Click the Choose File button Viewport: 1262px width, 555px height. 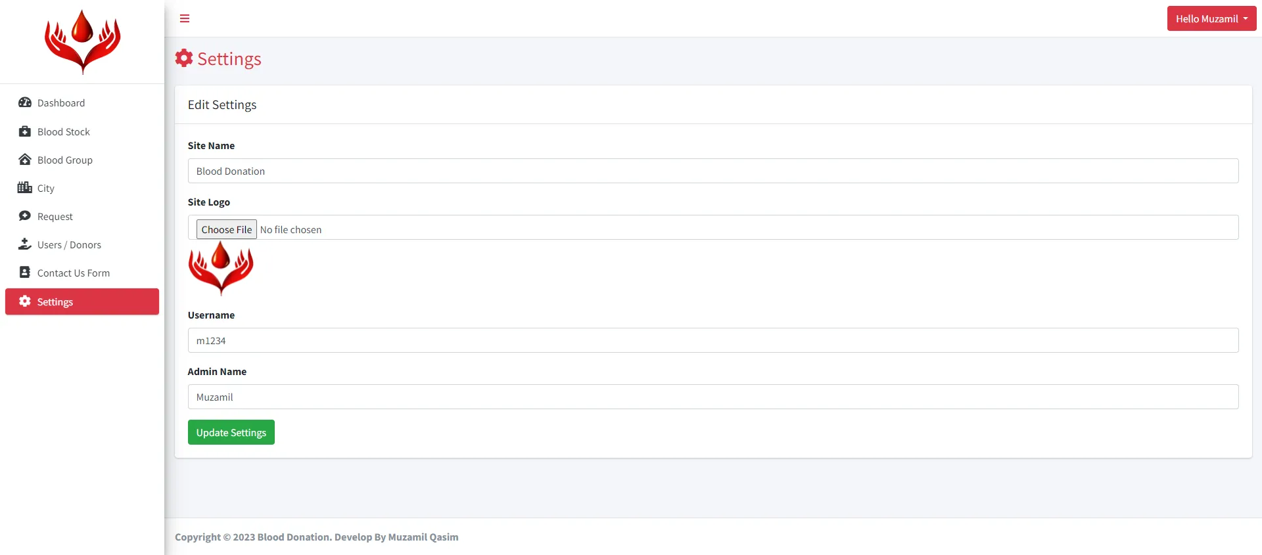pos(226,229)
